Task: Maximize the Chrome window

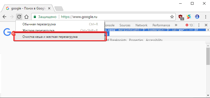Action: point(192,4)
